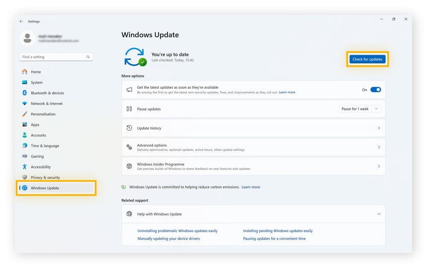
Task: Select the Accessibility figure icon
Action: coord(25,167)
